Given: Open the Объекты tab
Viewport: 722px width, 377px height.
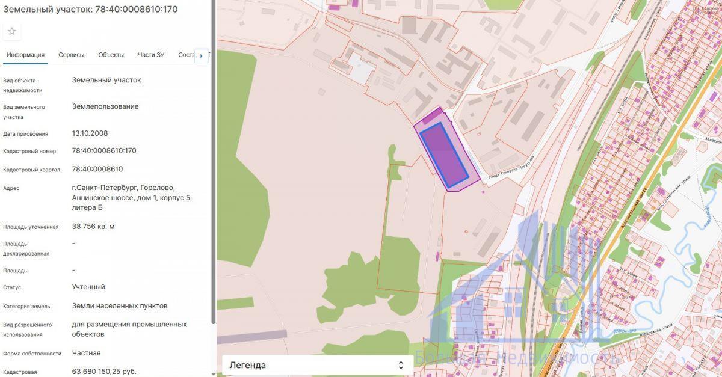Looking at the screenshot, I should pos(111,55).
